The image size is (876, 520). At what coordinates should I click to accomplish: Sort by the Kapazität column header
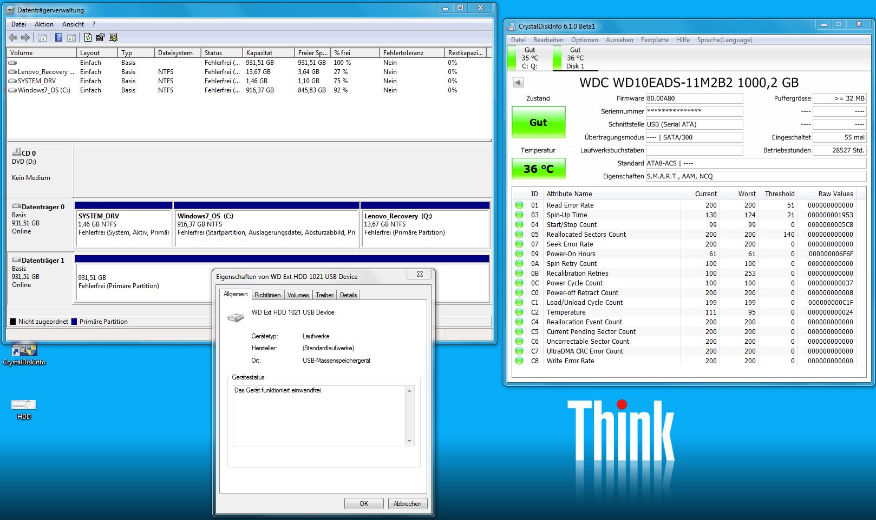coord(269,53)
